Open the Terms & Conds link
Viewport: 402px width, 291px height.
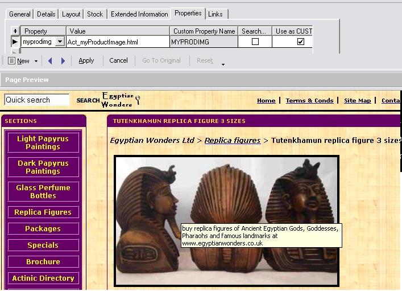tap(309, 101)
